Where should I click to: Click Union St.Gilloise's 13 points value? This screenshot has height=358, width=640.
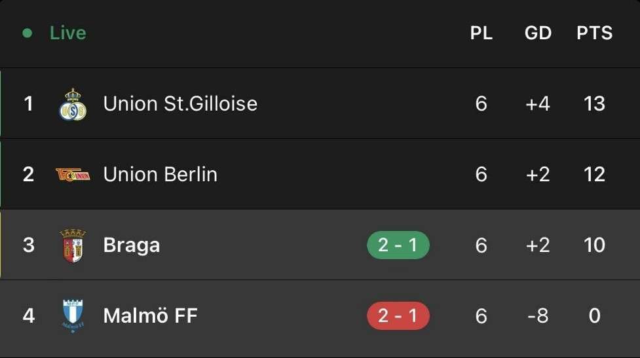click(x=594, y=104)
